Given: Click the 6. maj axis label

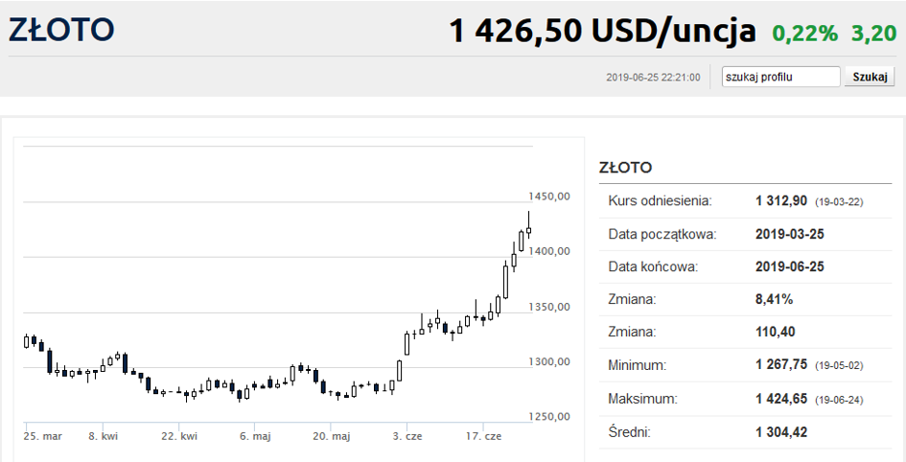Looking at the screenshot, I should pos(255,436).
